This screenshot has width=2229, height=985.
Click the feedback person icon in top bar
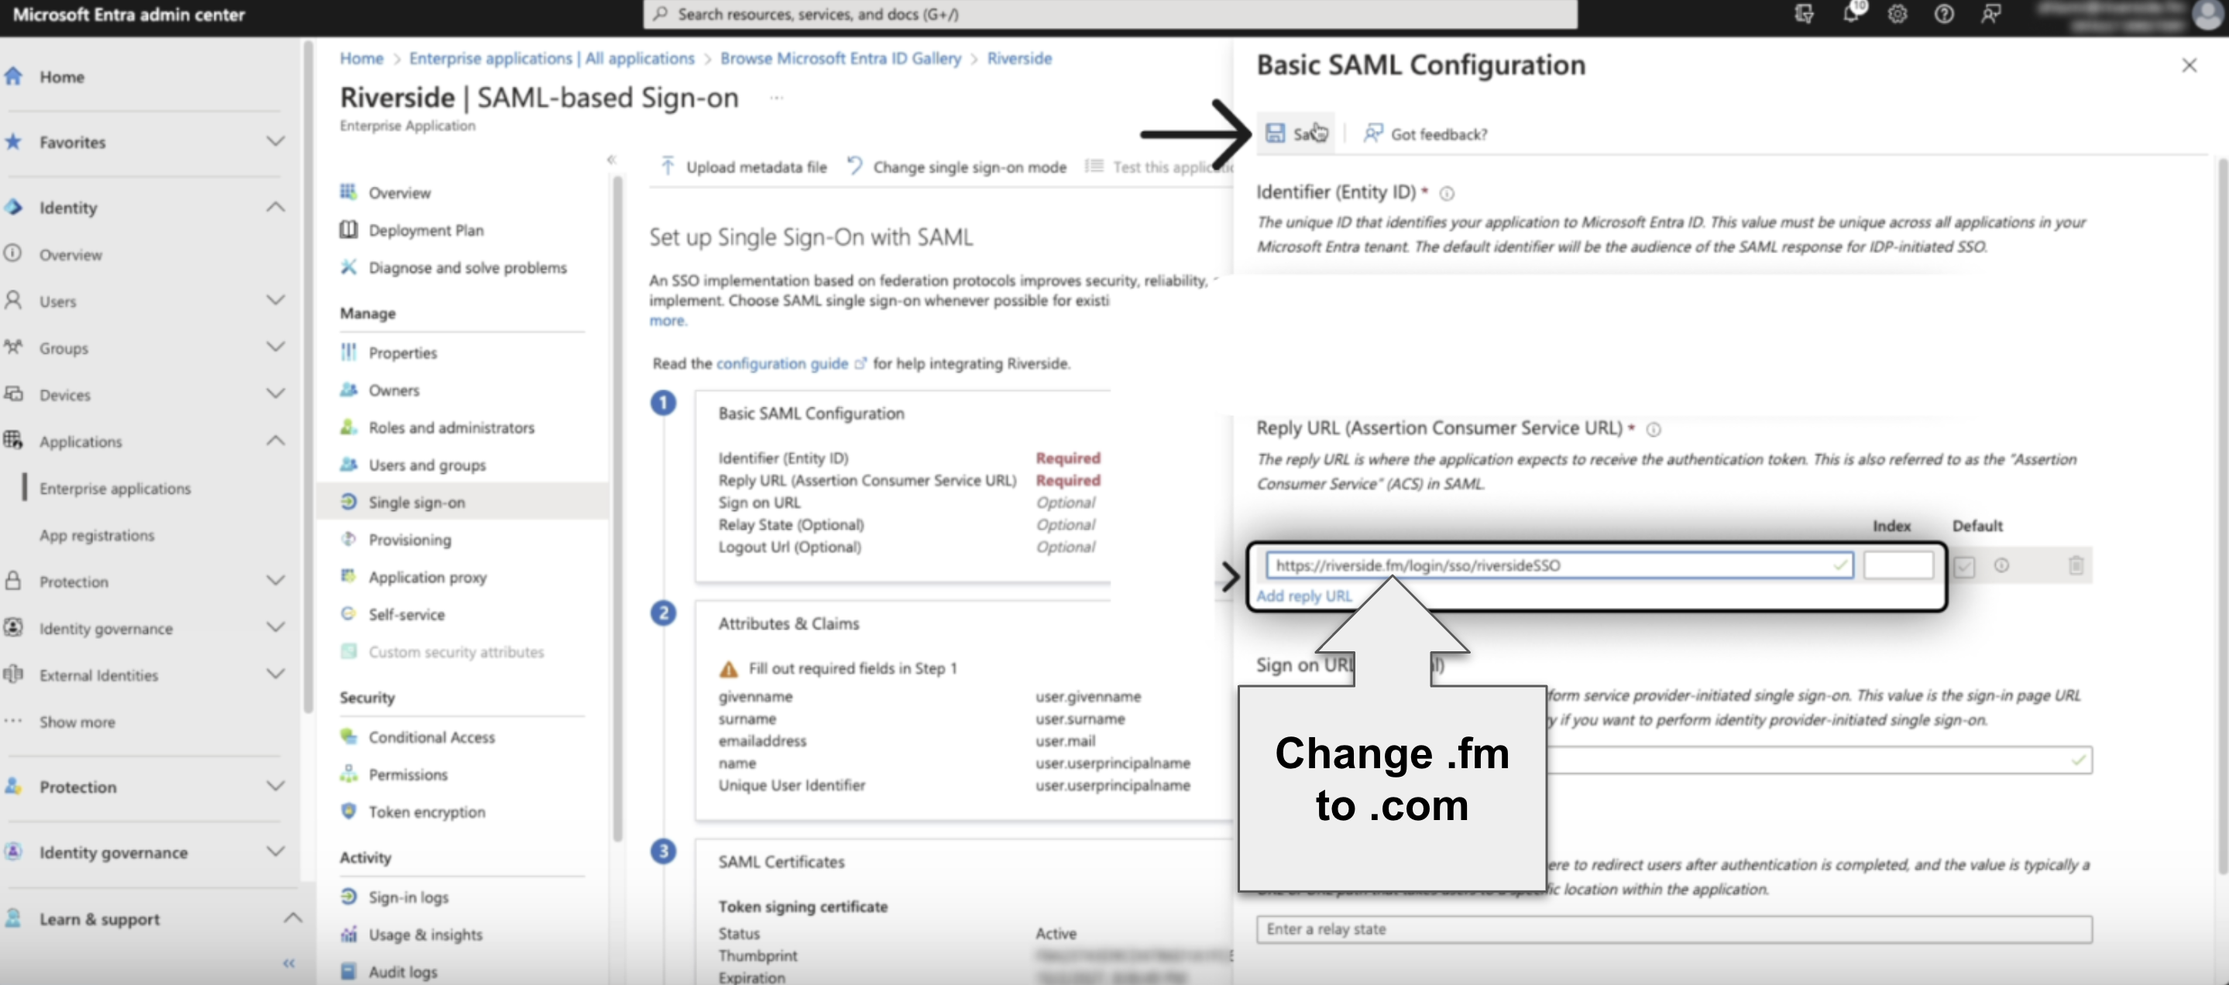[x=1990, y=14]
